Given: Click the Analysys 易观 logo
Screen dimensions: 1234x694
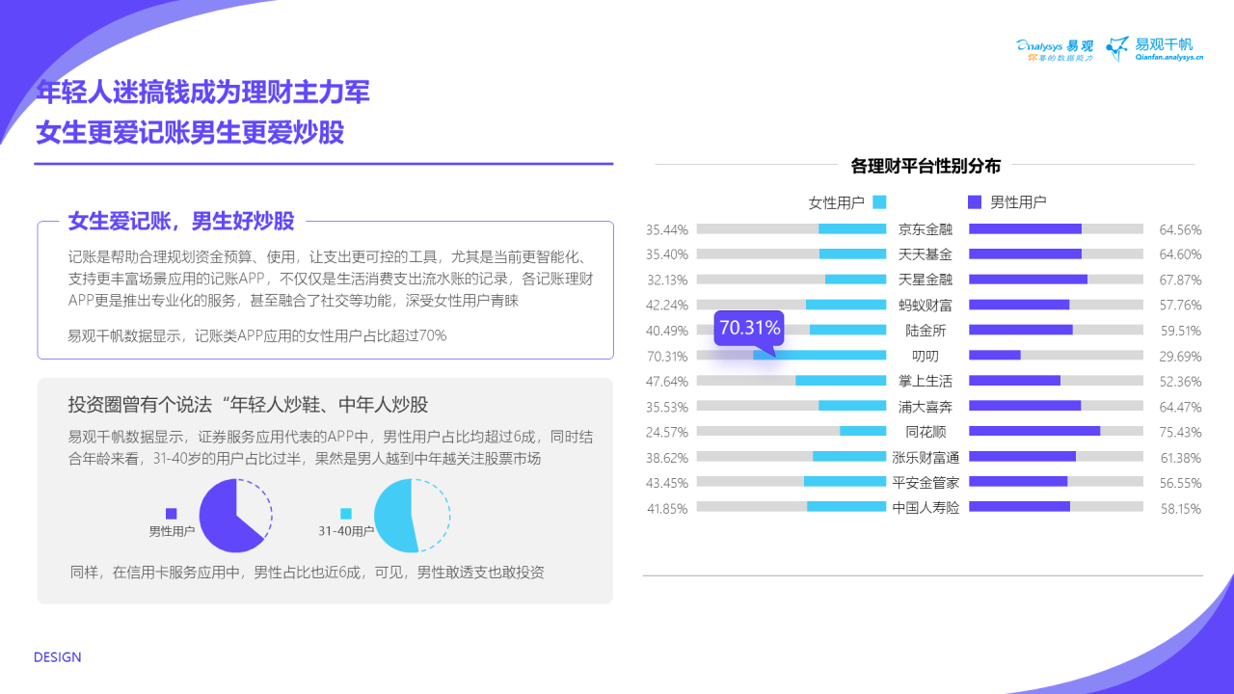Looking at the screenshot, I should [1055, 49].
